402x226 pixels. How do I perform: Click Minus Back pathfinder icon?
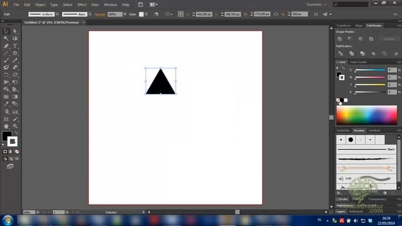(x=396, y=53)
